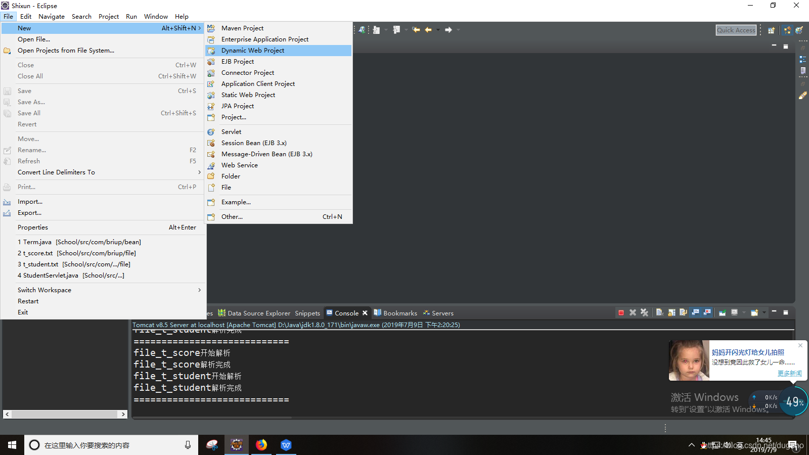This screenshot has width=809, height=455.
Task: Click the Next Annotation toolbar icon
Action: click(377, 30)
